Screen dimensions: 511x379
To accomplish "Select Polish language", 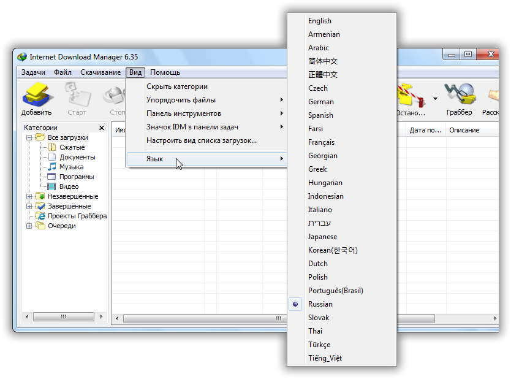I will tap(342, 277).
